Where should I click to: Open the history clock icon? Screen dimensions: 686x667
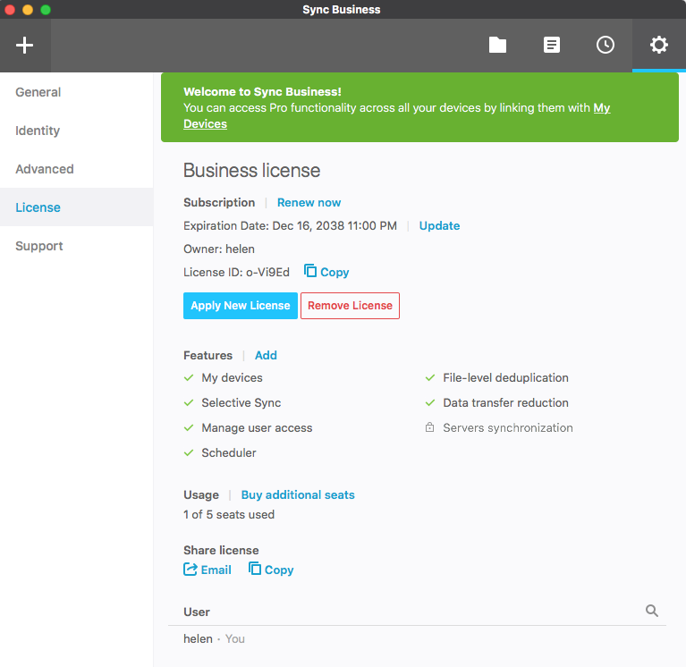[606, 45]
